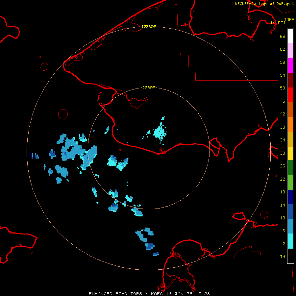Click the light blue legend band
This screenshot has height=296, width=296.
(x=290, y=226)
